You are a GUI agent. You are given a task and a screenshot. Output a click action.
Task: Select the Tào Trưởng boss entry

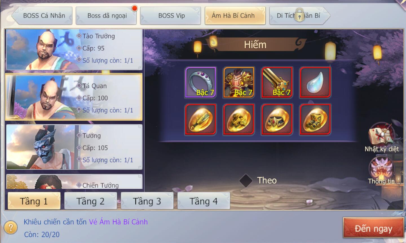[74, 49]
